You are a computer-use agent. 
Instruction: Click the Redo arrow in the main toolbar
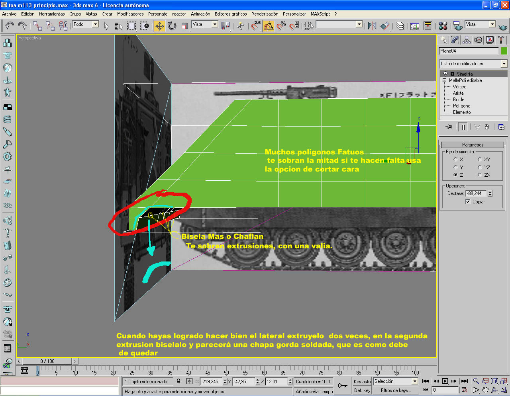click(22, 26)
